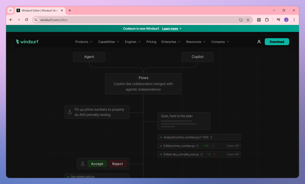Click the file icon beside Edited aks_primality_test.py
The height and width of the screenshot is (184, 305).
(202, 154)
